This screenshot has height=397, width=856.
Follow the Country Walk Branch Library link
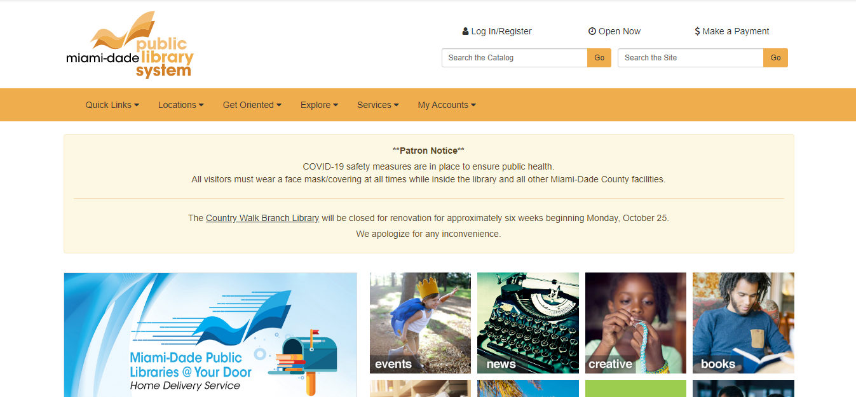coord(262,218)
